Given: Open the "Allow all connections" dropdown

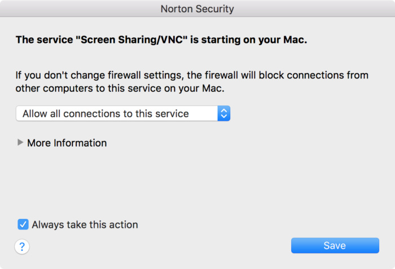Looking at the screenshot, I should [123, 113].
